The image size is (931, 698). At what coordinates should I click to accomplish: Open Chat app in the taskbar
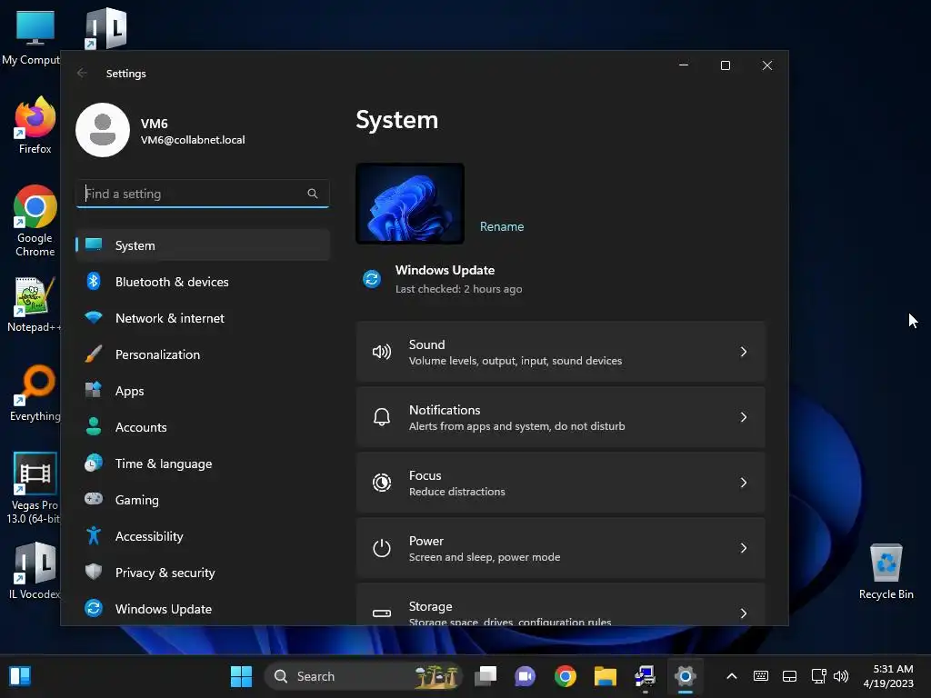(x=525, y=676)
